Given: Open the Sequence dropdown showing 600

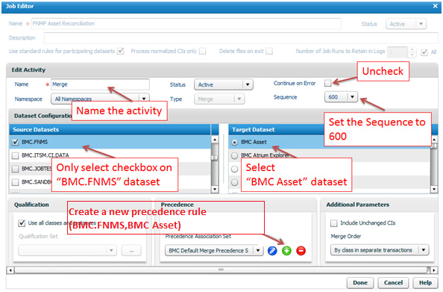Looking at the screenshot, I should (341, 97).
